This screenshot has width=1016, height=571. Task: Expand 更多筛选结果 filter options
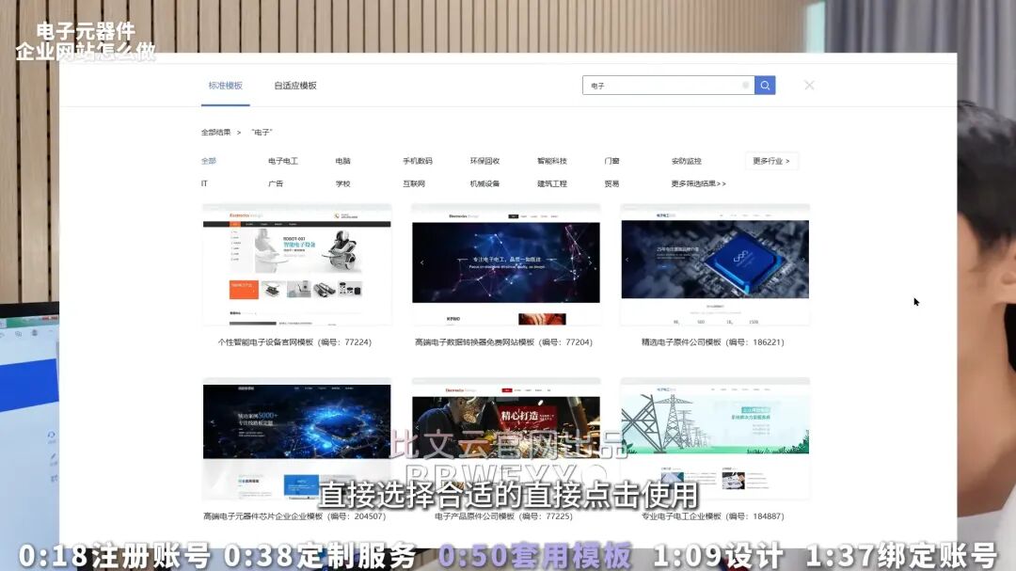click(698, 184)
